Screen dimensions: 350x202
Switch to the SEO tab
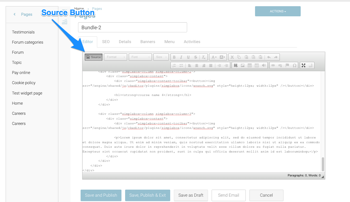tap(106, 42)
